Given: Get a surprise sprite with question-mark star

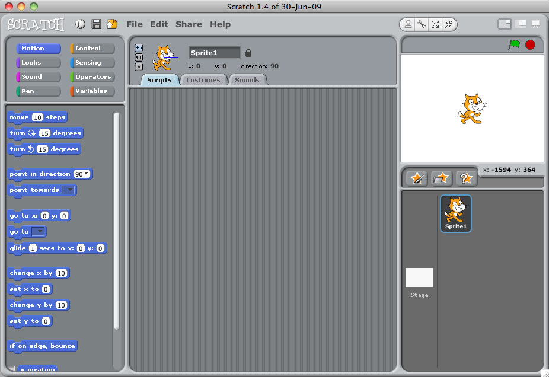Looking at the screenshot, I should 465,178.
